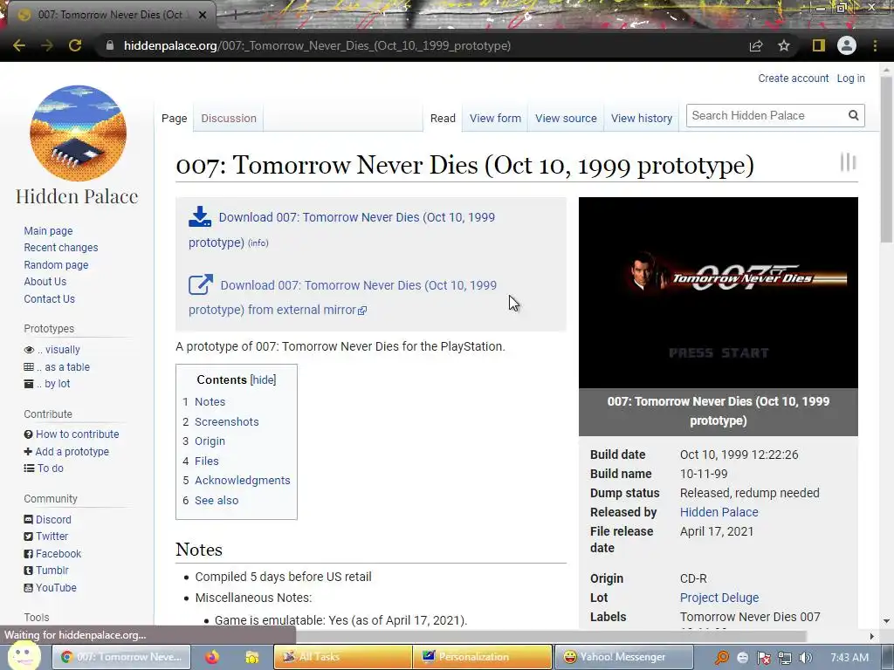Open the Chrome profile avatar
Viewport: 894px width, 670px height.
[847, 45]
